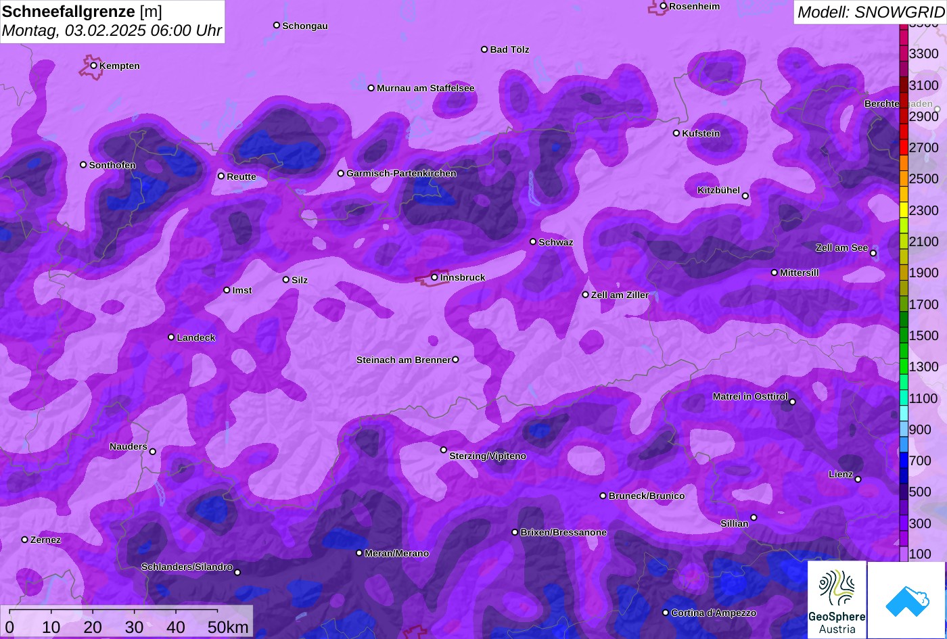Click the date Montag, 03.02.2025 06:00 Uhr
Screen dimensions: 947x639
click(112, 30)
